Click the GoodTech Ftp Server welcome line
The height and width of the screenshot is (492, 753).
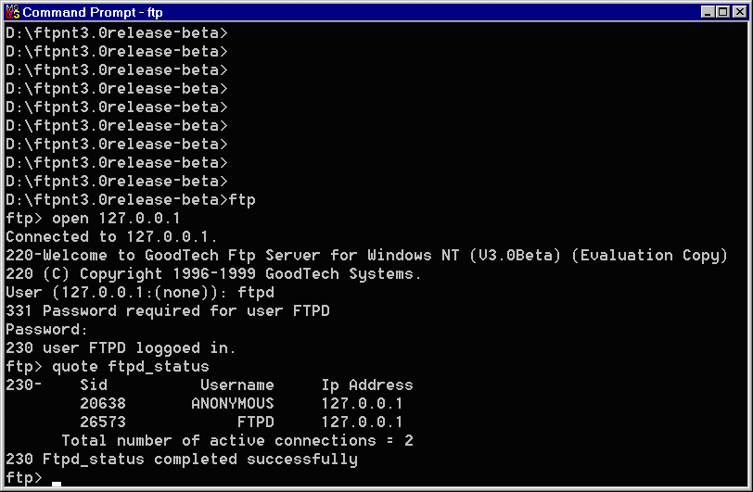coord(367,256)
